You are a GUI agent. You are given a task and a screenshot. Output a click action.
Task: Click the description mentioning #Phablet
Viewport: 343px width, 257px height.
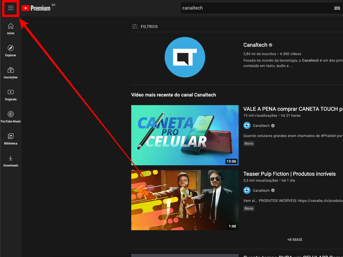coord(293,136)
